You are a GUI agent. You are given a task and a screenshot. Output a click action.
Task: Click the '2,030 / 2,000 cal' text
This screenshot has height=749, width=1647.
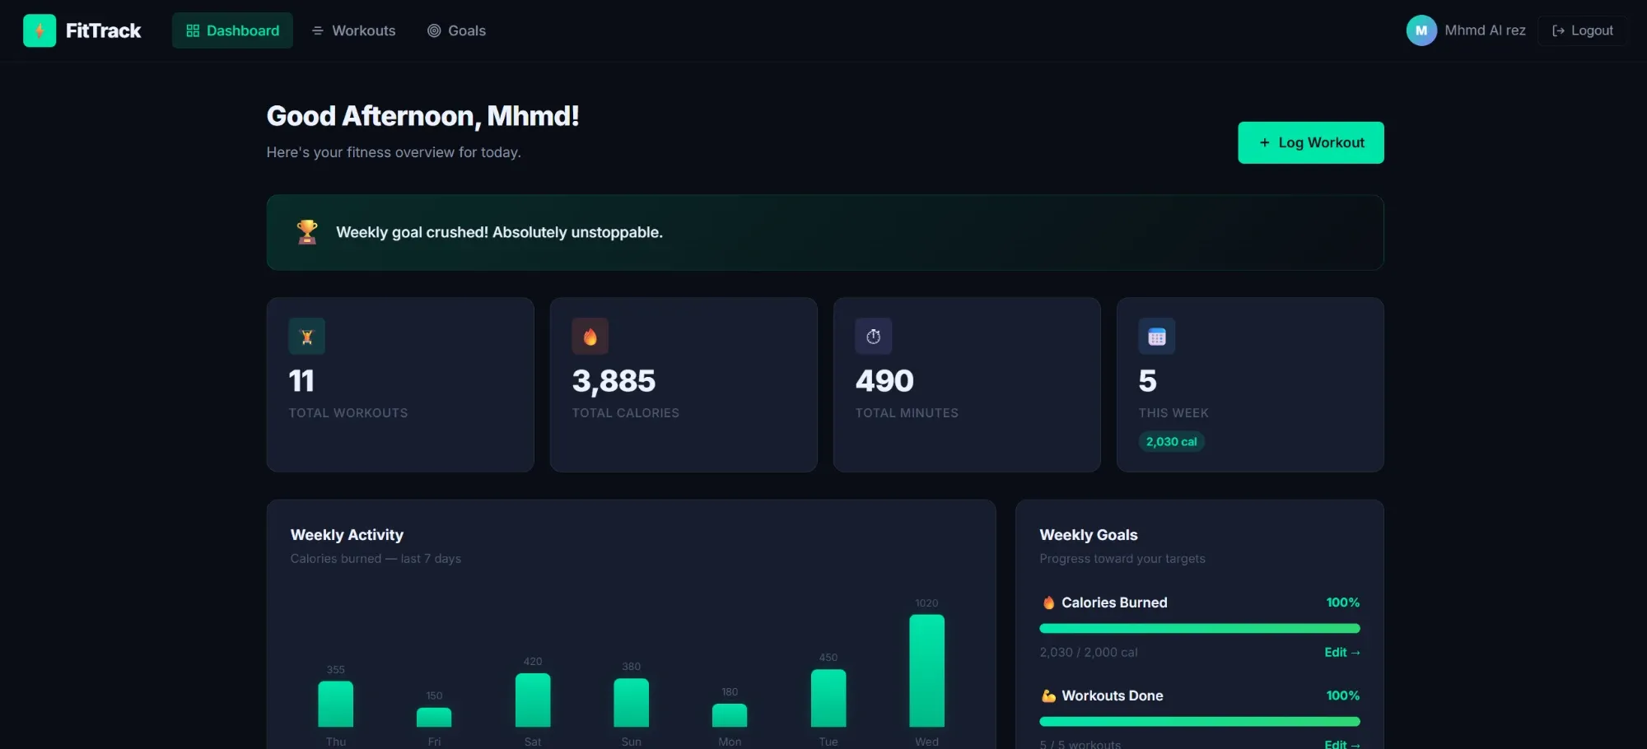(1089, 652)
